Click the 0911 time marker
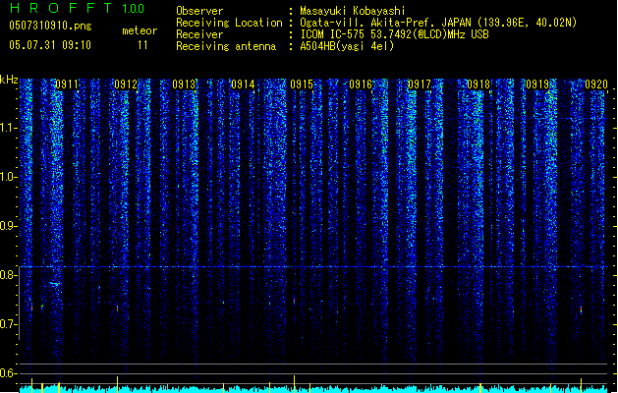The image size is (618, 393). (x=67, y=84)
